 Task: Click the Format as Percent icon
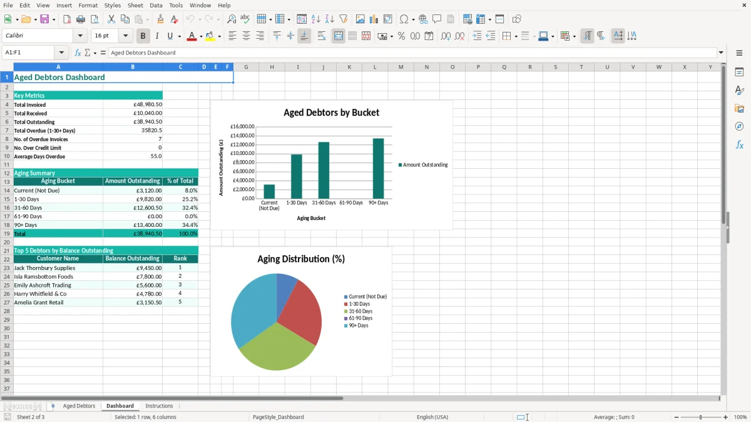tap(402, 36)
